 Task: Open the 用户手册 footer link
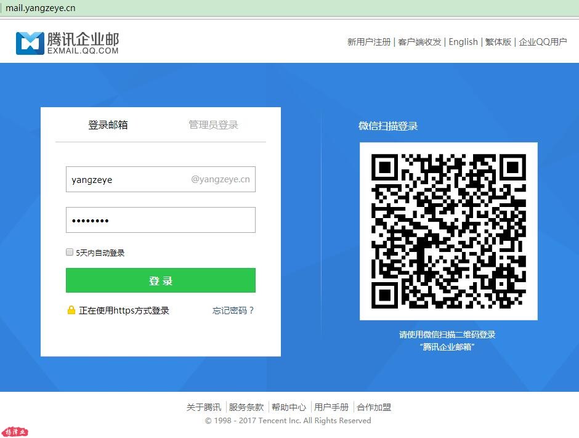[x=331, y=407]
